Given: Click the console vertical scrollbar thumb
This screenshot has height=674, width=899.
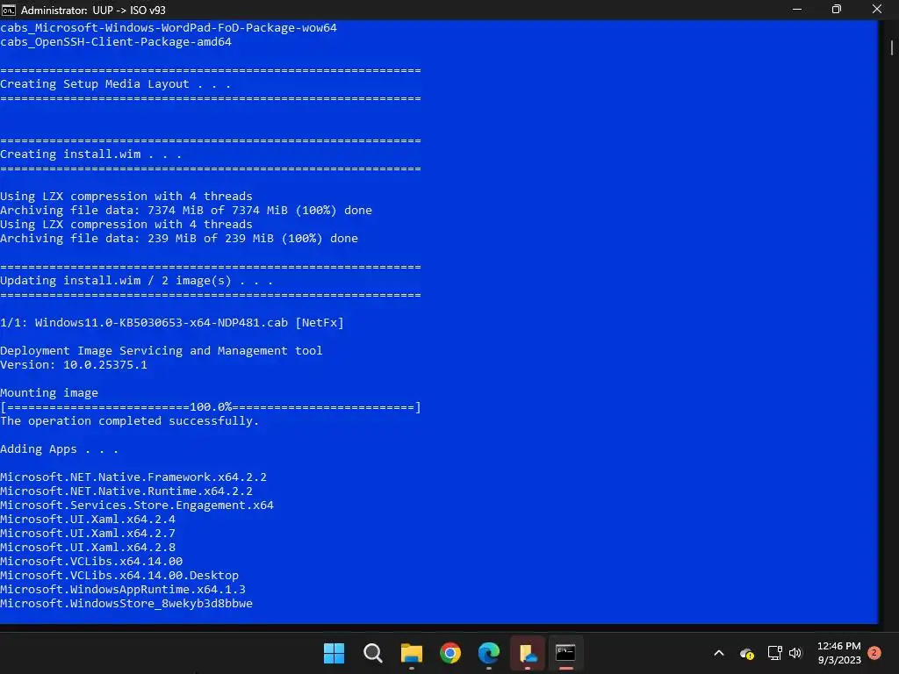Looking at the screenshot, I should click(892, 47).
